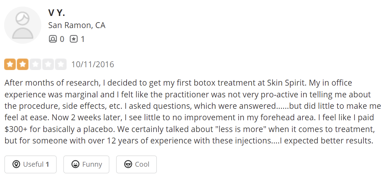Click the laughing face Funny icon
385x175 pixels.
pos(75,164)
